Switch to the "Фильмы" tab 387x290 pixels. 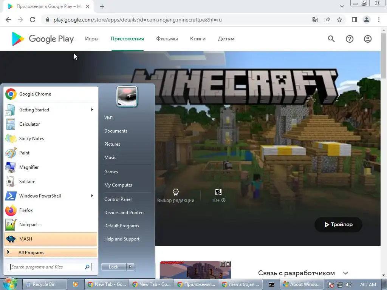coord(167,39)
